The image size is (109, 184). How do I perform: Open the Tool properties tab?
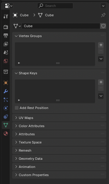tap(6, 16)
